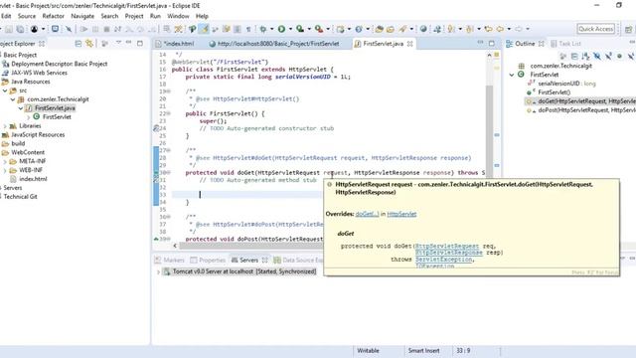The image size is (636, 358).
Task: Click the Skip All Breakpoints icon
Action: pos(69,29)
